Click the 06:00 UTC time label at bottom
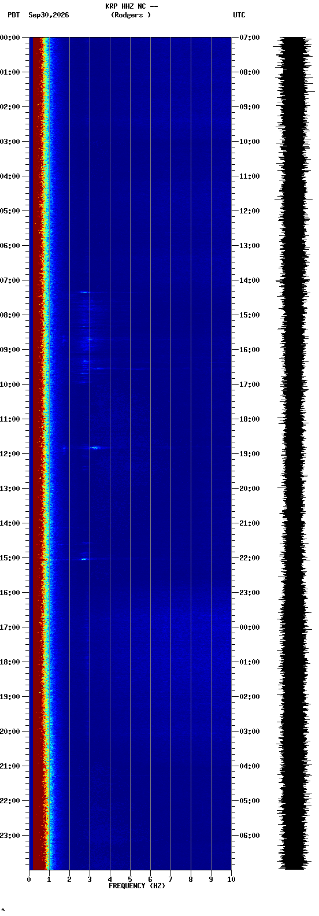Screen dimensions: 319x916 pos(250,836)
